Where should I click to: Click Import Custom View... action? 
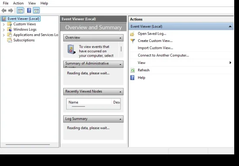[x=155, y=48]
